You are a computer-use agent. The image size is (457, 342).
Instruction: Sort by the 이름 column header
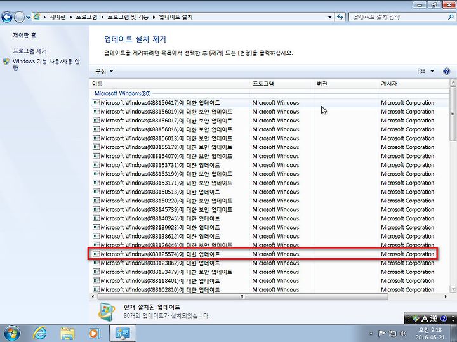(x=169, y=84)
